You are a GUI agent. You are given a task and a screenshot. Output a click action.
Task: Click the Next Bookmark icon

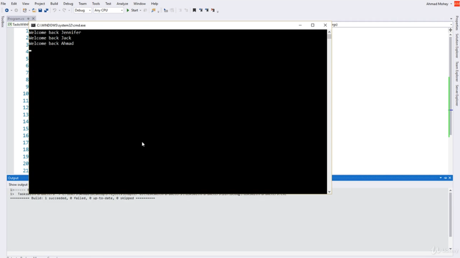point(207,10)
